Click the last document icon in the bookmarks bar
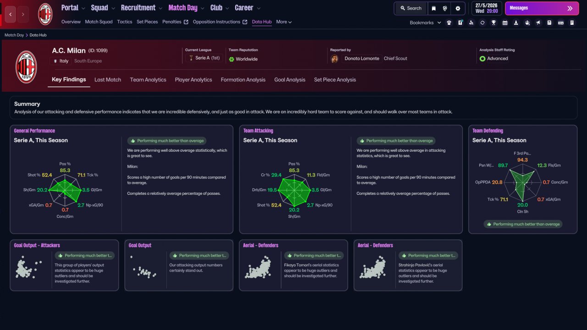This screenshot has width=587, height=330. [x=572, y=22]
